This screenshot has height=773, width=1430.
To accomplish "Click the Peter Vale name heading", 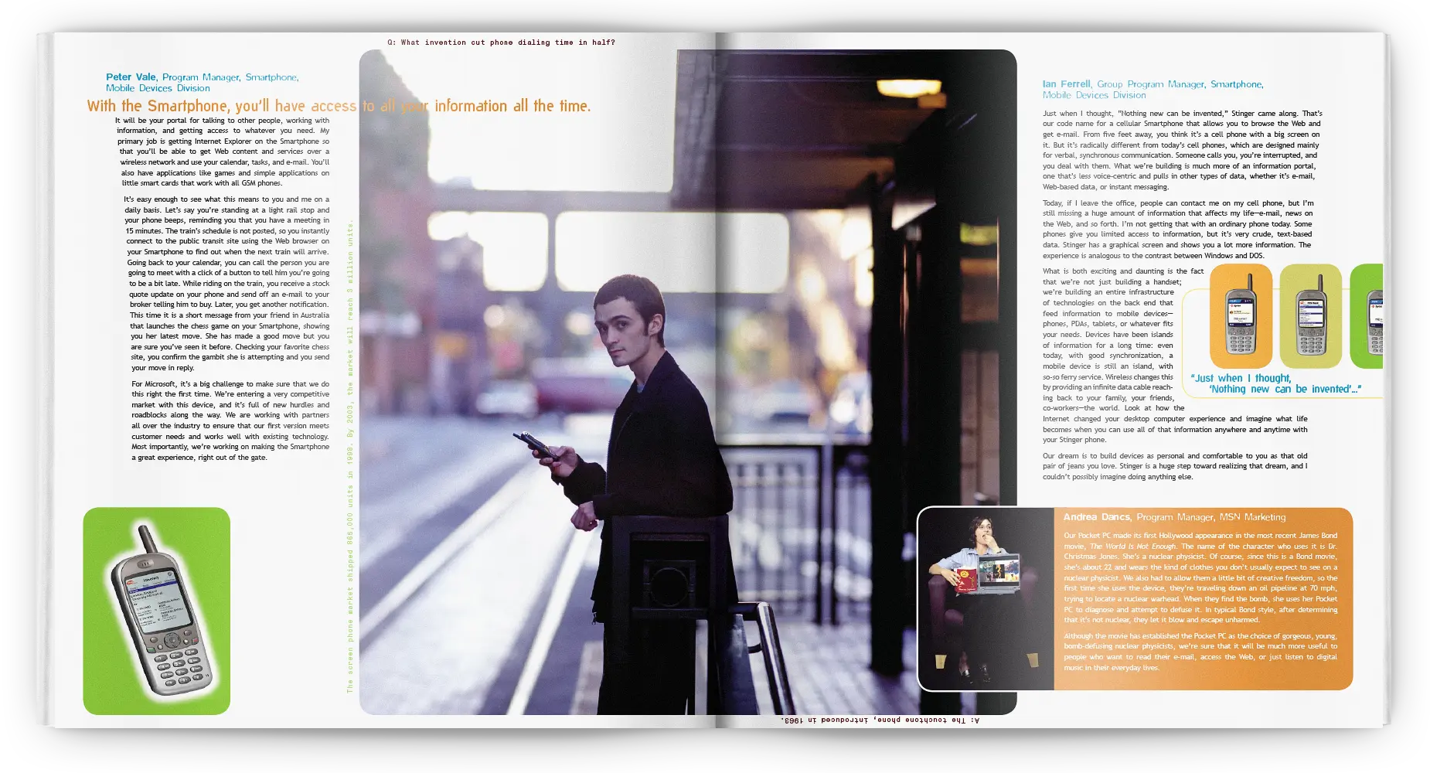I will [131, 77].
